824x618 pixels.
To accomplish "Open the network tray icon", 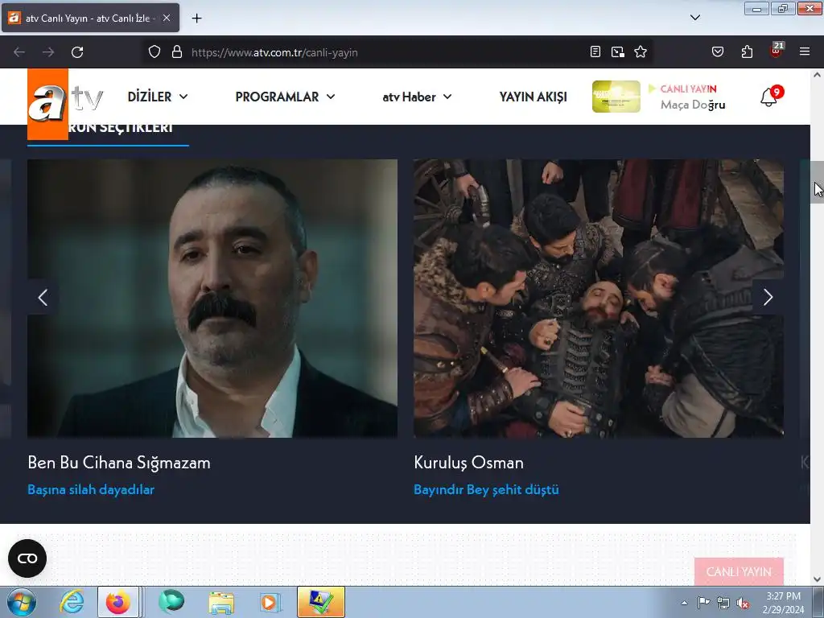I will (x=723, y=603).
